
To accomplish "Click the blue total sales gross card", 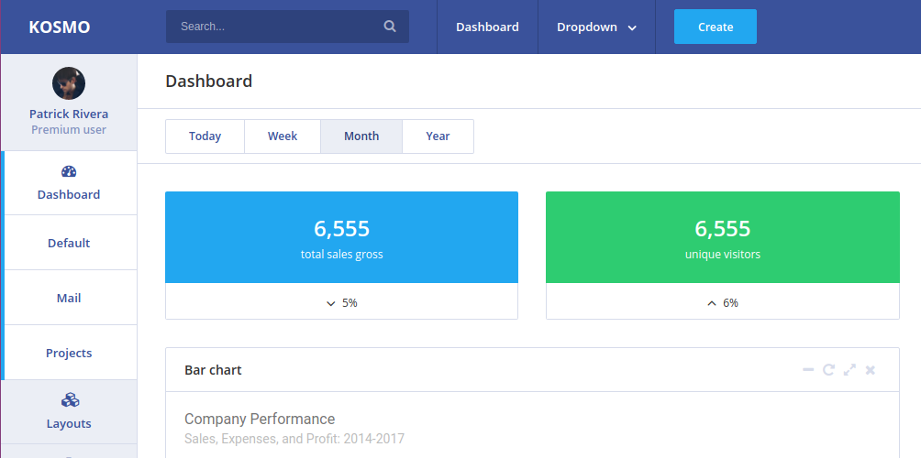I will 341,237.
